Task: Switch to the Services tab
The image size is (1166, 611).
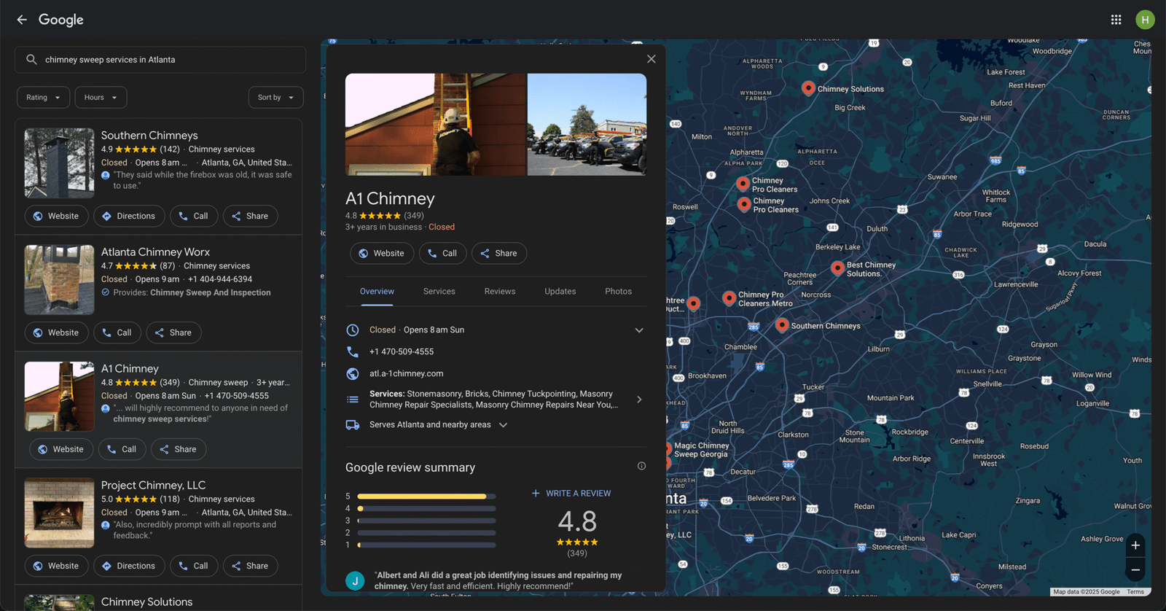Action: (x=439, y=292)
